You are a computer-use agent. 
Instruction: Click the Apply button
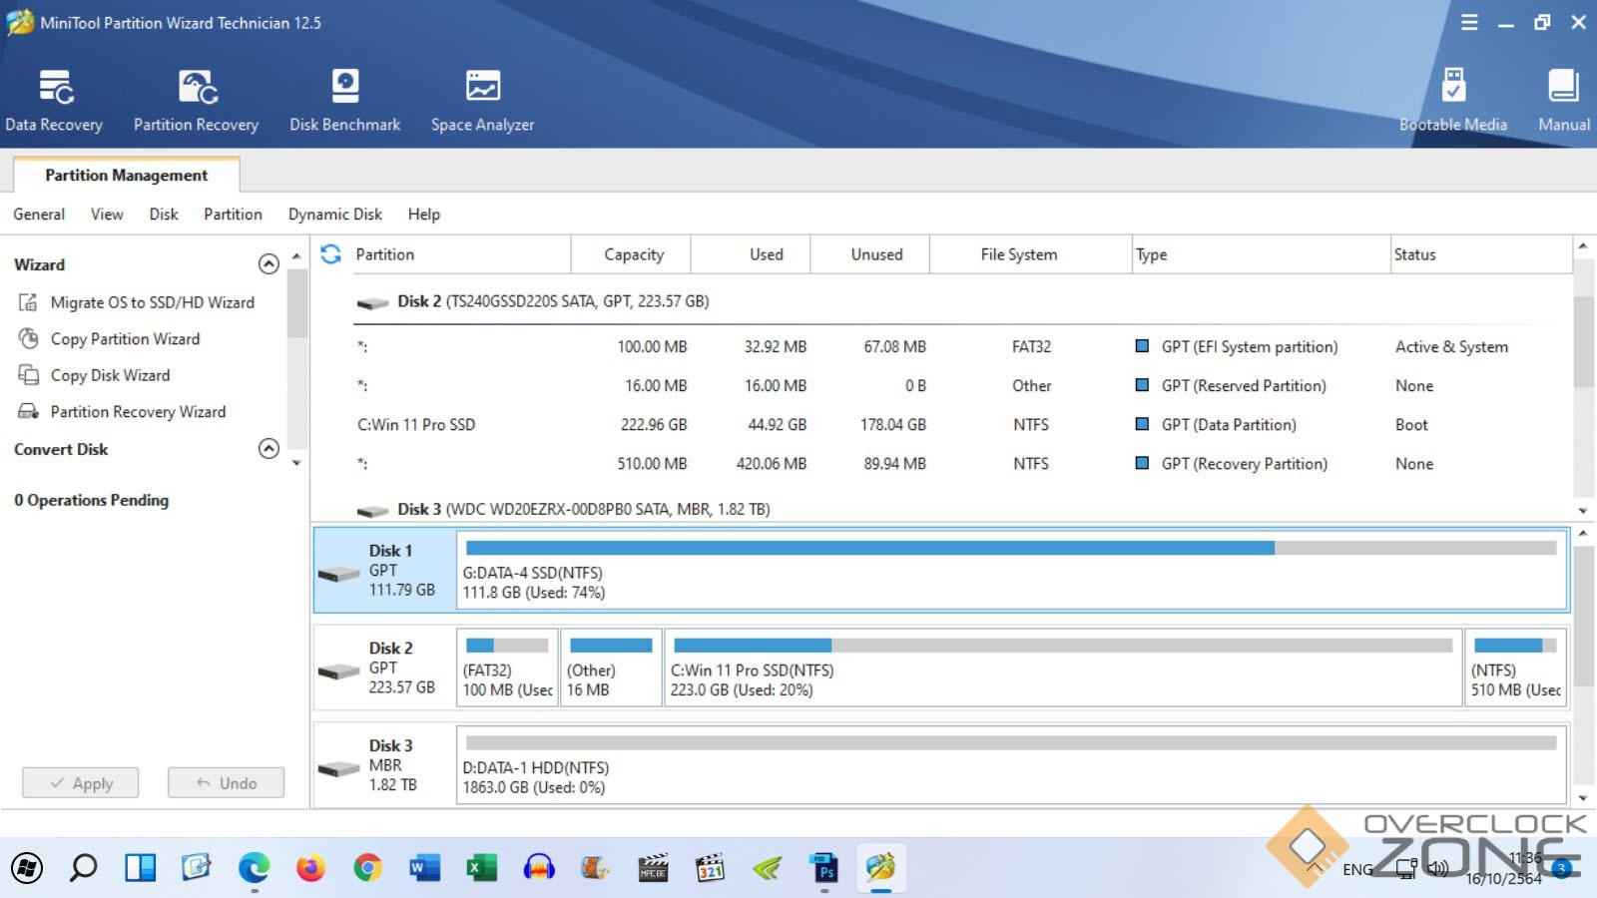pyautogui.click(x=81, y=783)
